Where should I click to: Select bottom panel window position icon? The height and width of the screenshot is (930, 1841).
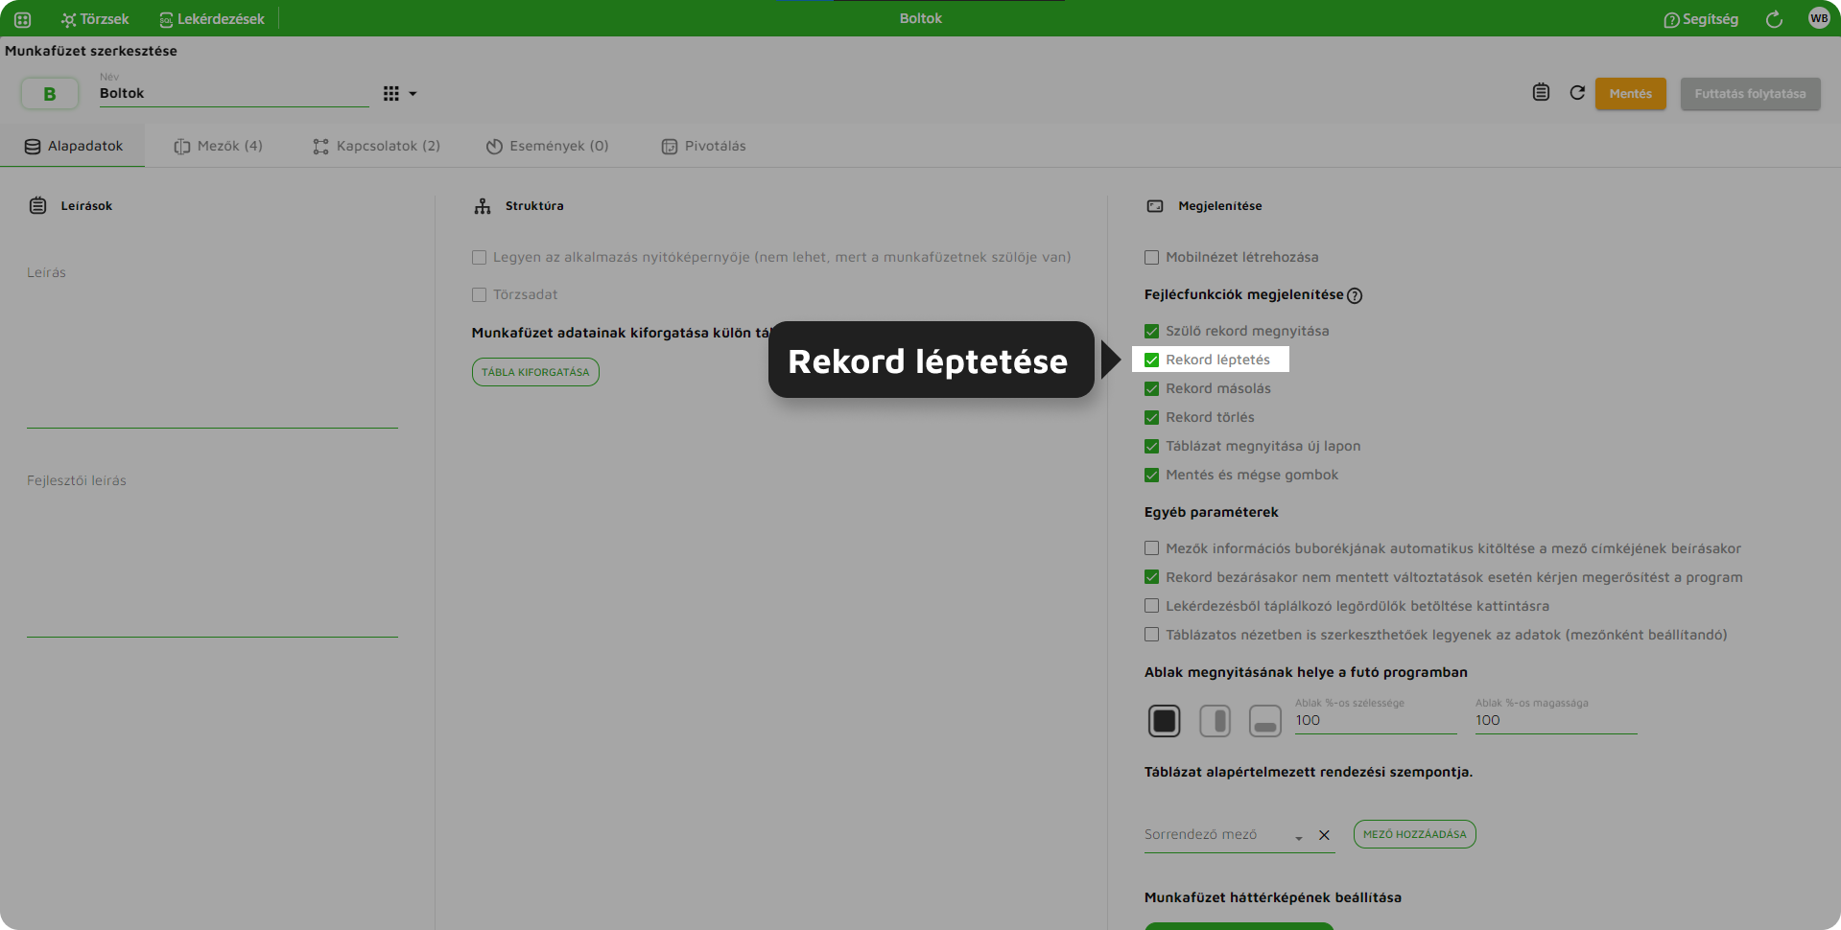click(1265, 721)
